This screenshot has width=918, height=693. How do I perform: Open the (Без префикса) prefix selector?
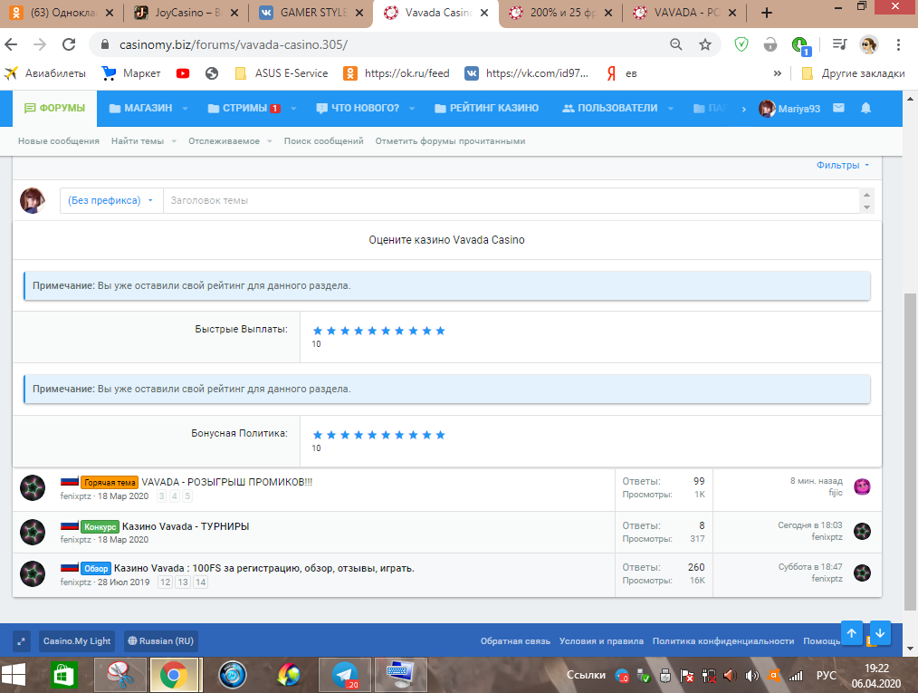pyautogui.click(x=111, y=200)
